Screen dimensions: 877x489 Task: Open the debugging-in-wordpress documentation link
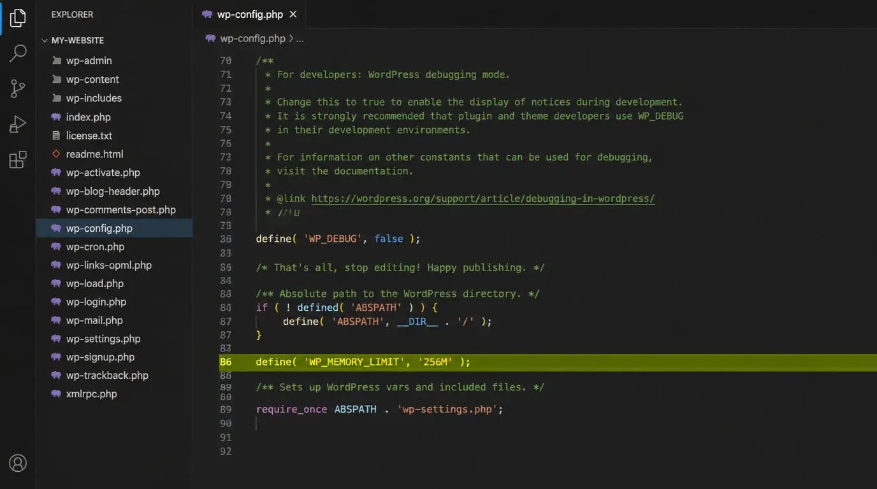tap(482, 198)
